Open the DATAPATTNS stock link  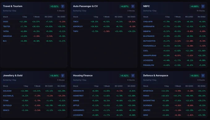(149, 101)
